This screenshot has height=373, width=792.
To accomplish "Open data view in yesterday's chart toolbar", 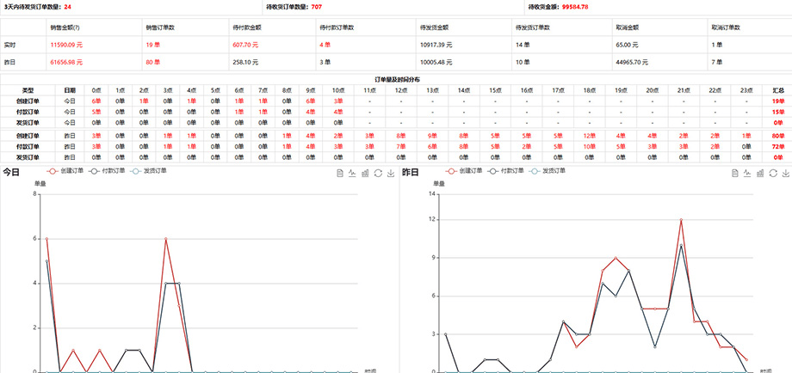I will tap(736, 173).
